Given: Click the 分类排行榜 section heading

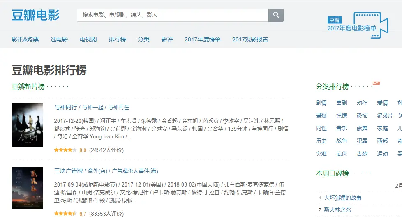Looking at the screenshot, I should point(332,87).
